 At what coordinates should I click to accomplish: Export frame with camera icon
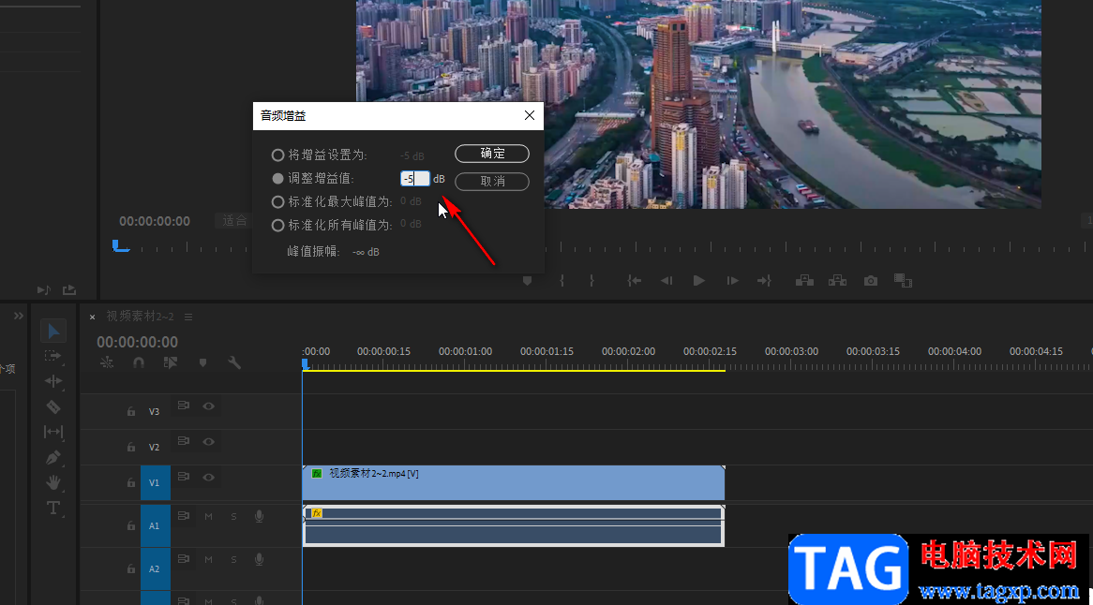pyautogui.click(x=871, y=281)
